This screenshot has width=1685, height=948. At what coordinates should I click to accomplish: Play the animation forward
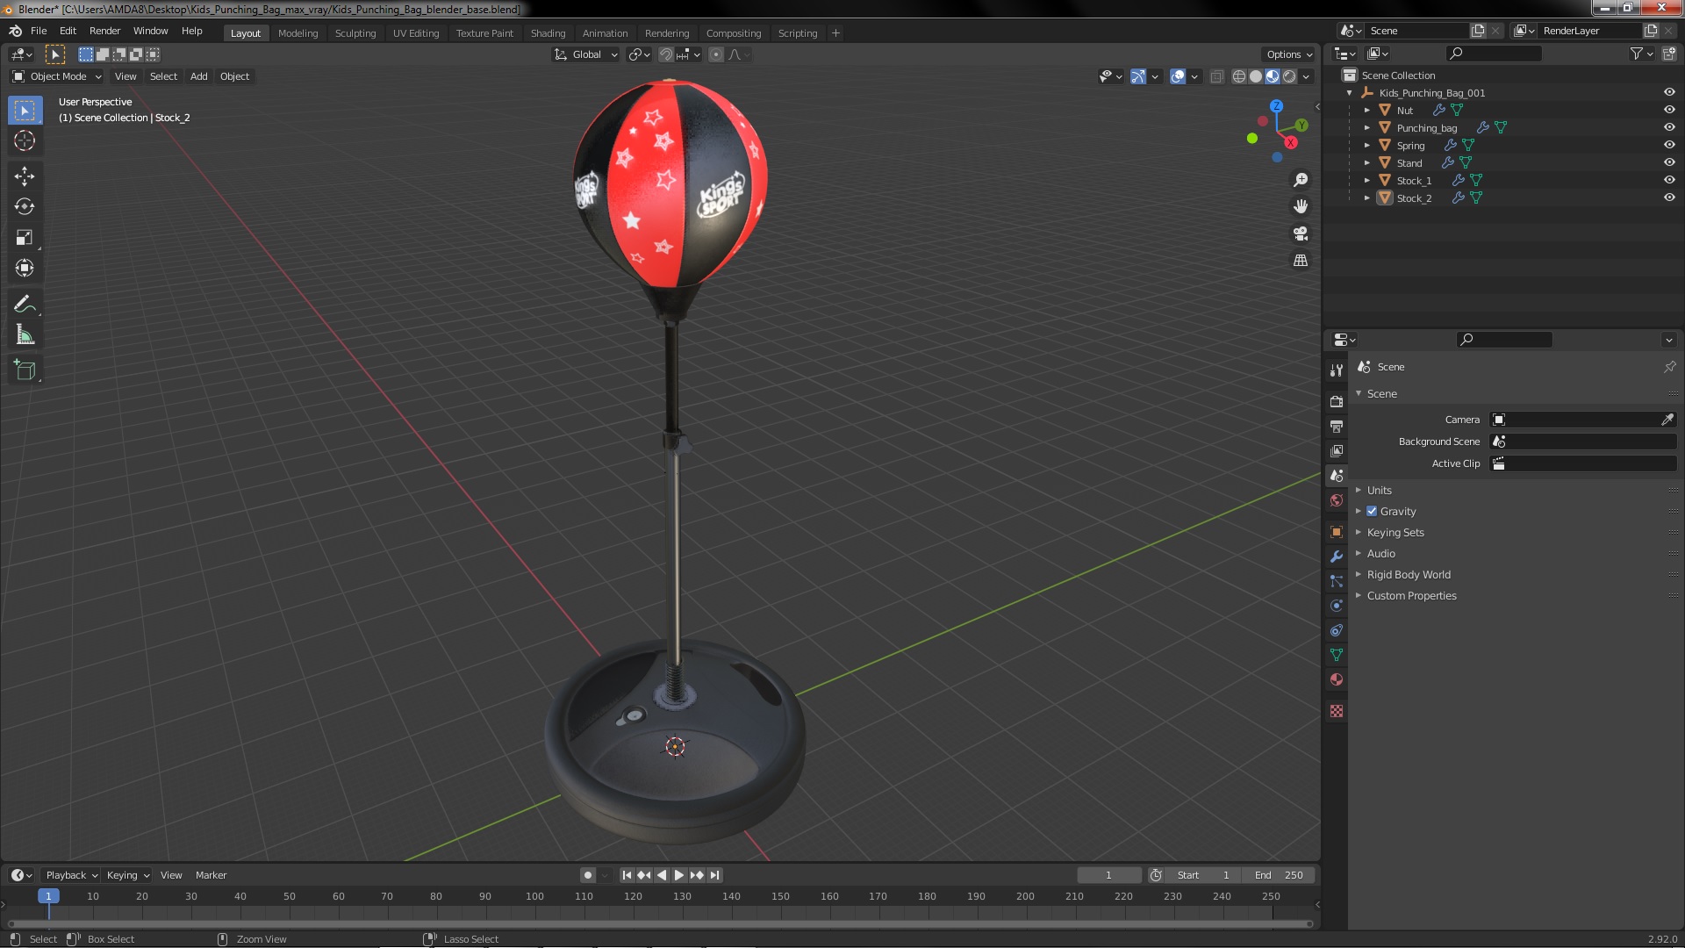click(x=678, y=875)
